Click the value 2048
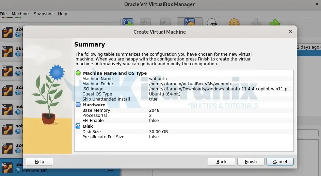 pyautogui.click(x=154, y=110)
